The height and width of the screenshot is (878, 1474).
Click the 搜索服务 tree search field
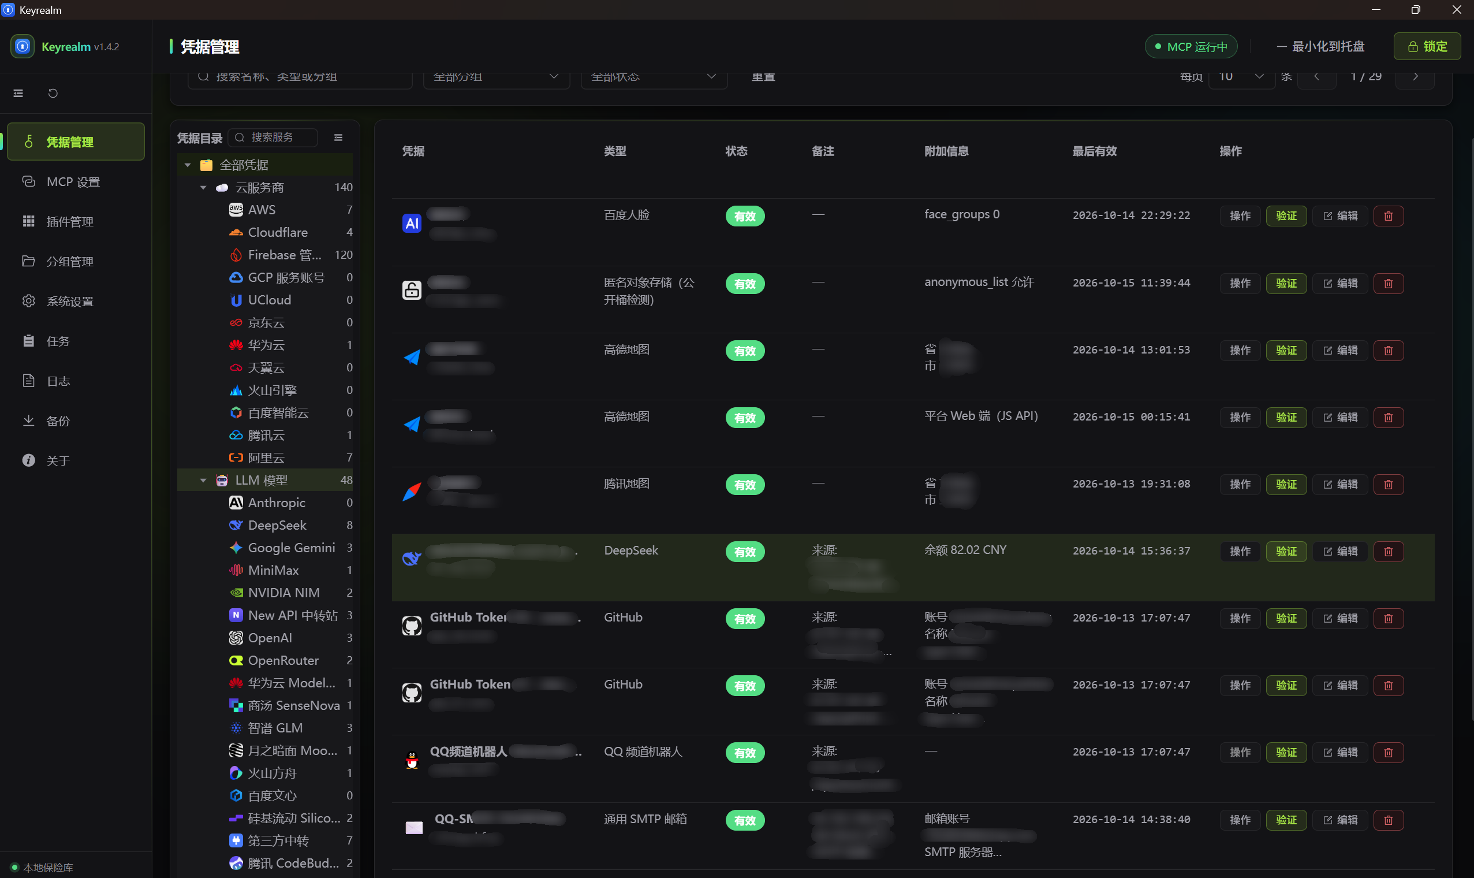273,137
